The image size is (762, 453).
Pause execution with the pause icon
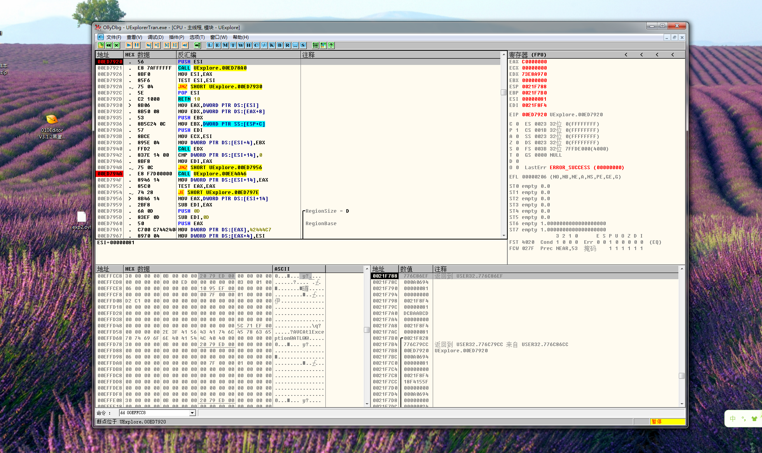(x=136, y=45)
